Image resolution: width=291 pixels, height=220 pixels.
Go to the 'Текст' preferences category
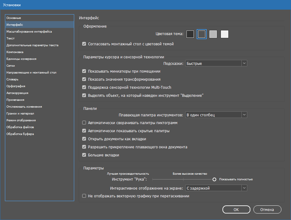click(39, 38)
